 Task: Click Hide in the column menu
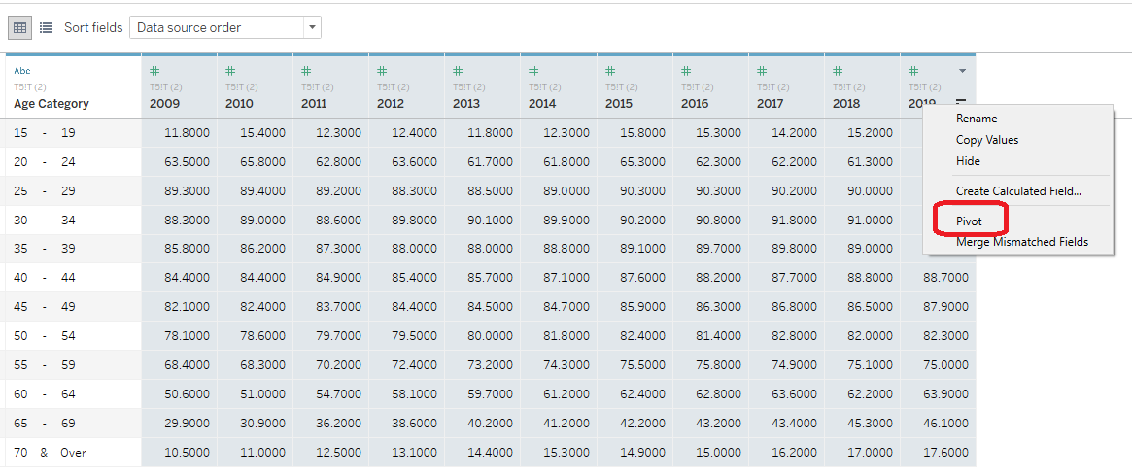pyautogui.click(x=968, y=161)
